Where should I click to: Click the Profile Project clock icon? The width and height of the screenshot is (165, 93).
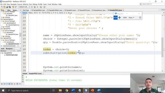(x=44, y=7)
